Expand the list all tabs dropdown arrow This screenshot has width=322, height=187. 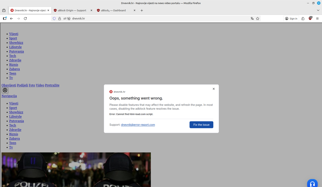coord(318,11)
